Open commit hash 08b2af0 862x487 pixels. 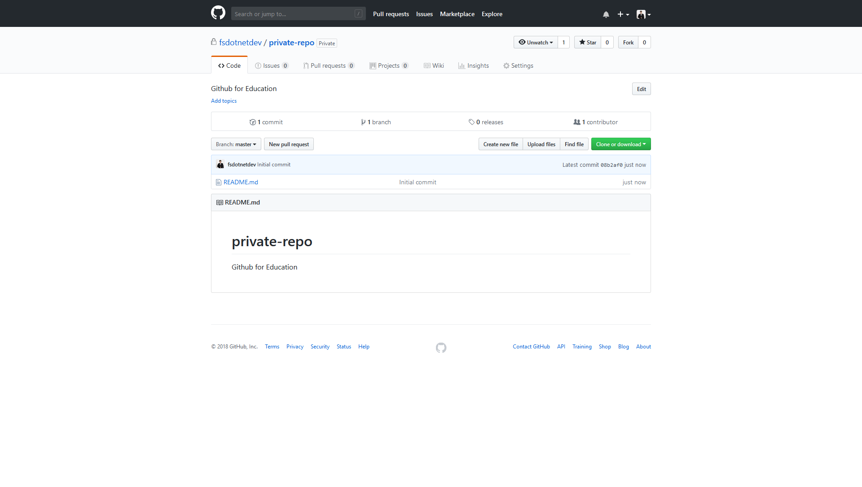611,165
